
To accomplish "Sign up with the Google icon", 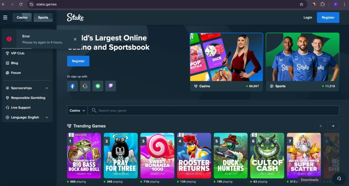I will coord(85,86).
